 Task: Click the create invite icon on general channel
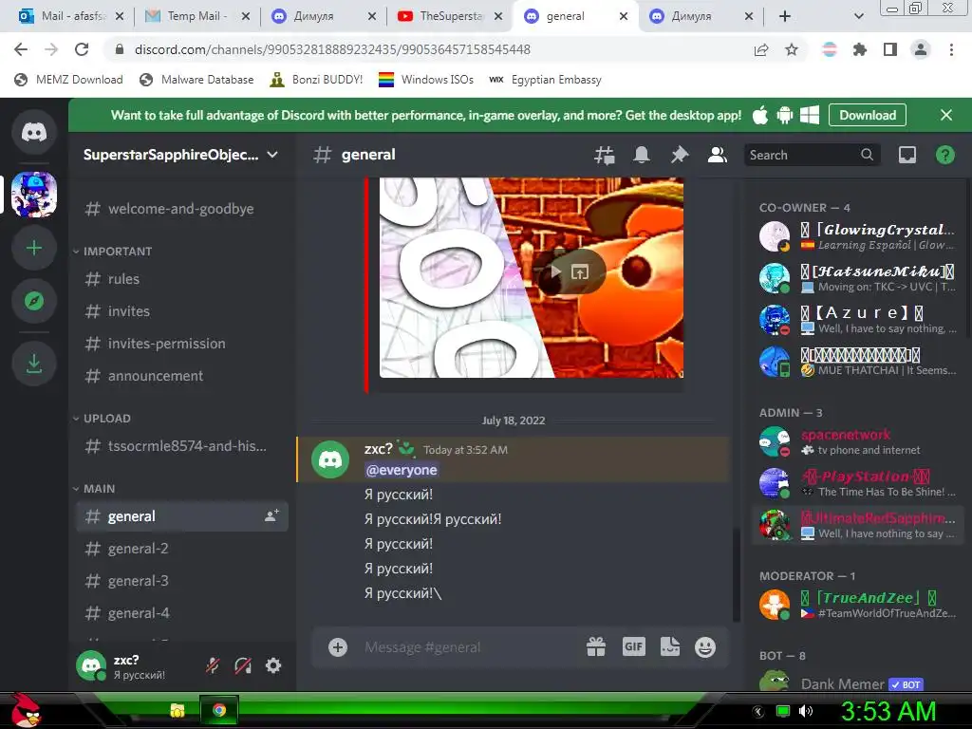271,515
